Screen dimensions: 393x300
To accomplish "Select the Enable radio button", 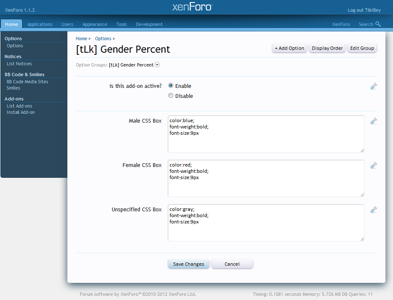I will (x=171, y=85).
